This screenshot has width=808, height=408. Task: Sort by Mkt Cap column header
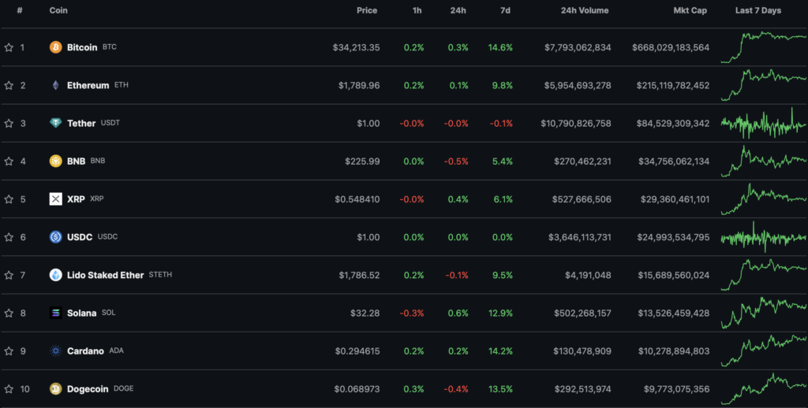tap(689, 11)
